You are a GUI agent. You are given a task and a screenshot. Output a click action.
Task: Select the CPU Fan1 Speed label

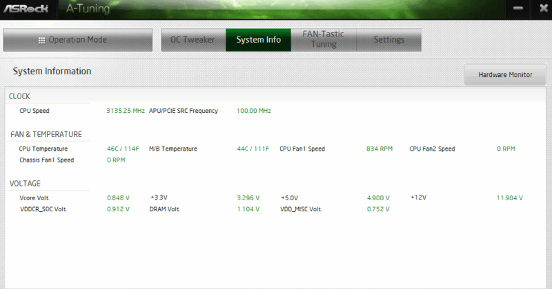[302, 149]
